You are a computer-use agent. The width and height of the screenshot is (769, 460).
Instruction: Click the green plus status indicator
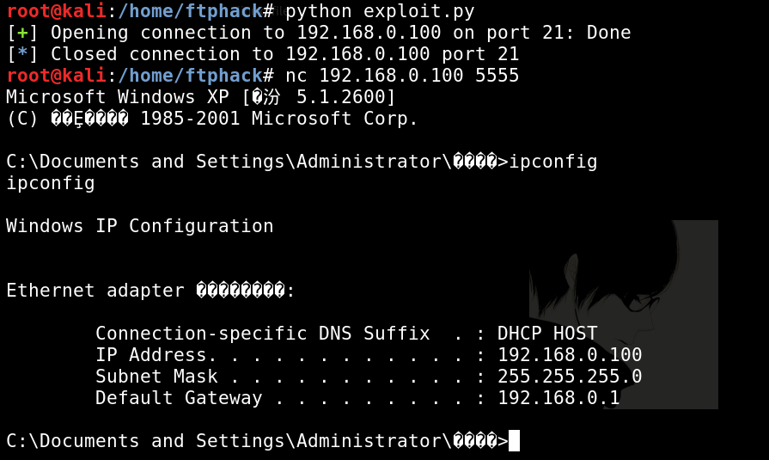coord(22,33)
